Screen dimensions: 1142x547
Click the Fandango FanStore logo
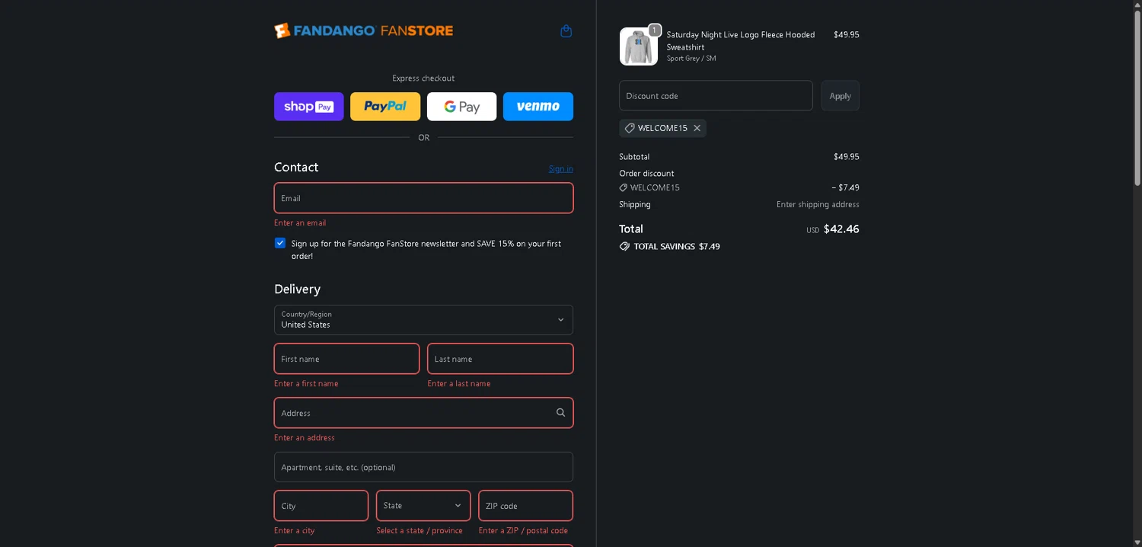(363, 30)
